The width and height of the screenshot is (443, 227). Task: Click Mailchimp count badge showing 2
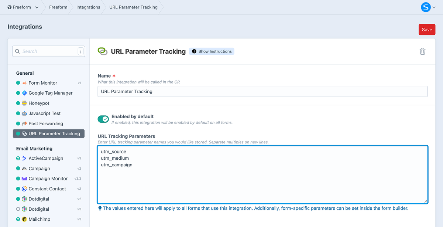coord(18,219)
